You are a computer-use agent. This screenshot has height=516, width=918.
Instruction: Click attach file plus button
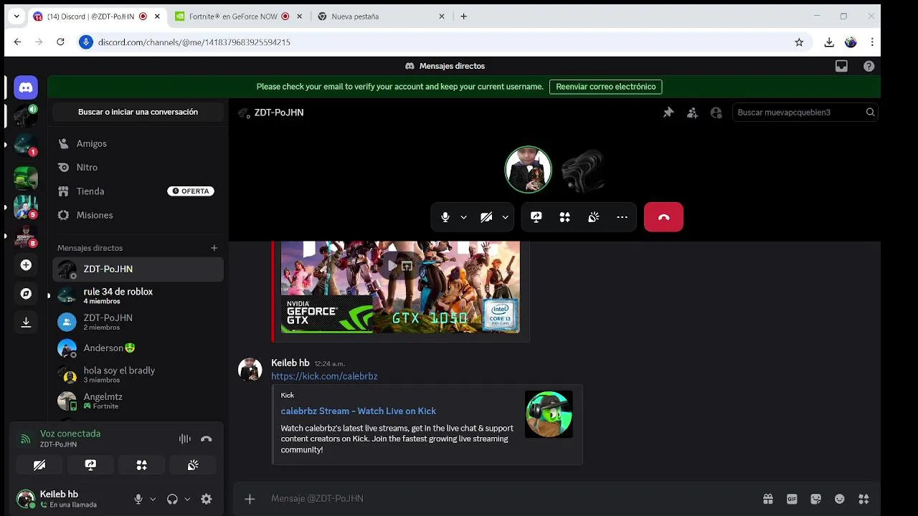pos(250,499)
